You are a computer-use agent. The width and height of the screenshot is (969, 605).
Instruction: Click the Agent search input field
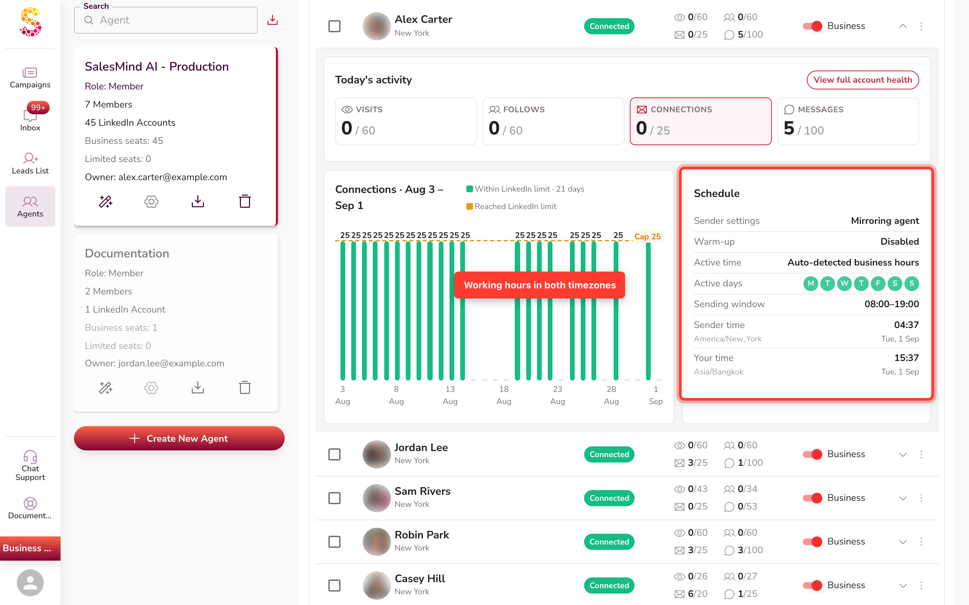166,20
